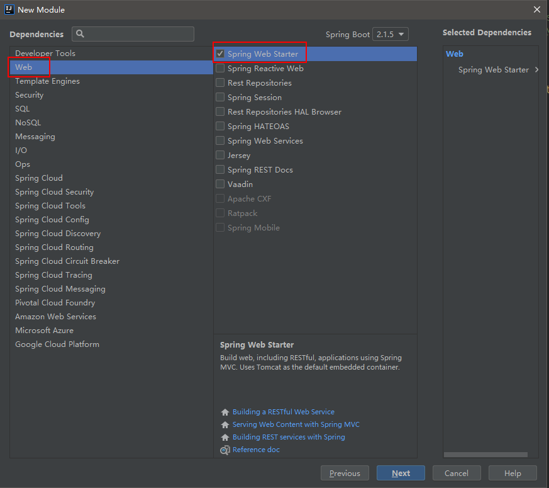549x488 pixels.
Task: Open the Spring Boot version dropdown
Action: coord(390,34)
